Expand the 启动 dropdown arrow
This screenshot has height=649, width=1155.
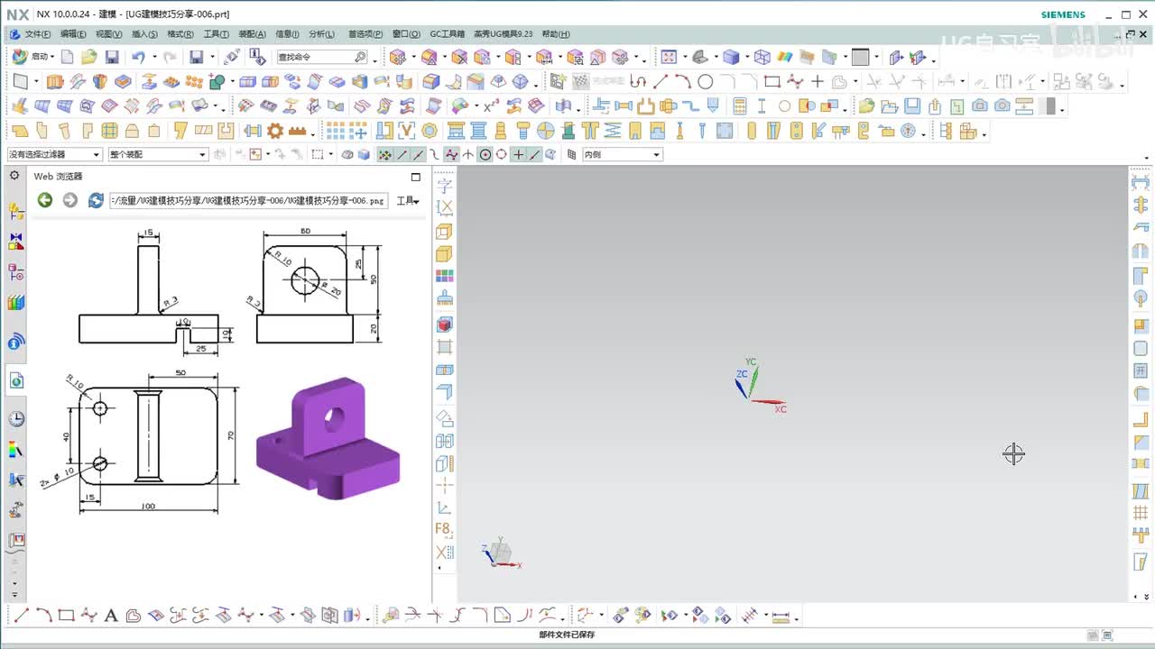53,57
